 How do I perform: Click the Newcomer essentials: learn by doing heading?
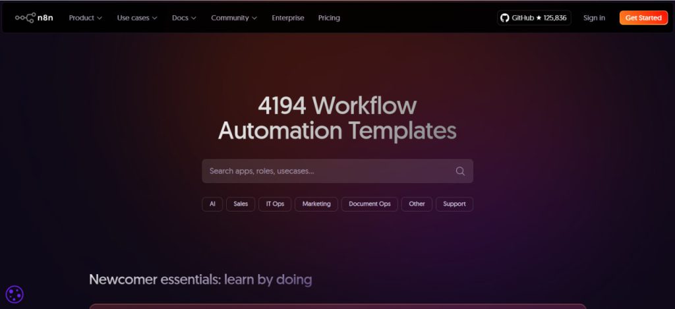click(x=200, y=280)
